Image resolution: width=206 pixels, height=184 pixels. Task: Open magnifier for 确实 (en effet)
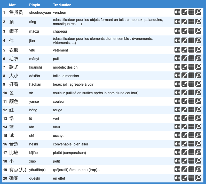(198, 178)
